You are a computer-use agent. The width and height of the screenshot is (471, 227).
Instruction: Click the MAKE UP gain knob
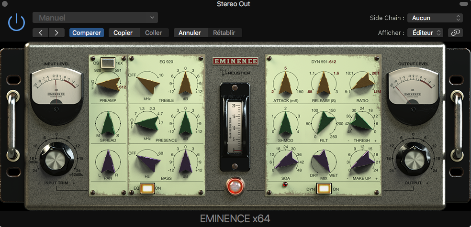coord(363,160)
